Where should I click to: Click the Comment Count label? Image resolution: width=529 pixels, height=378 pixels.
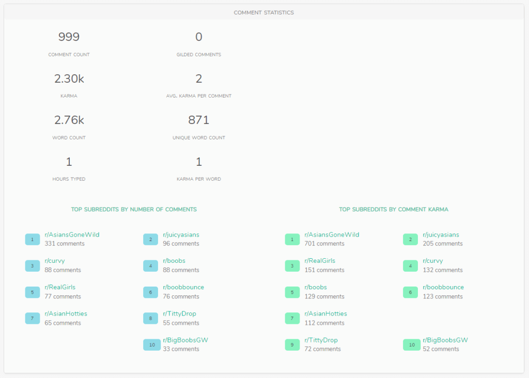69,55
